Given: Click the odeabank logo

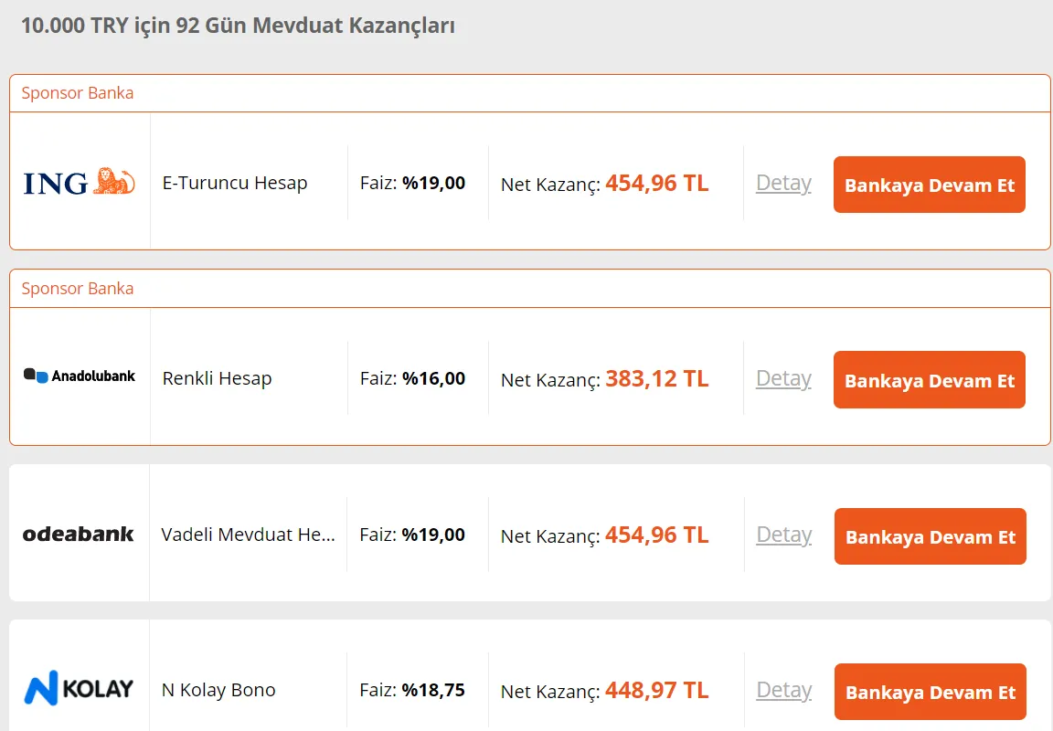Looking at the screenshot, I should coord(79,535).
